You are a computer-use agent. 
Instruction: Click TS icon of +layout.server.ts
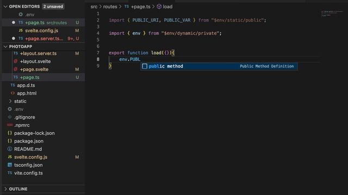pyautogui.click(x=16, y=53)
